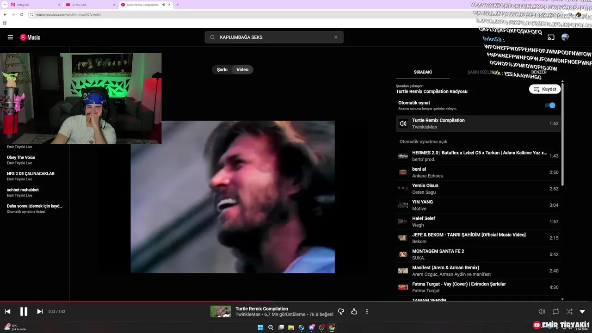This screenshot has height=333, width=592.
Task: Switch playback mode to Şarkı
Action: 222,70
